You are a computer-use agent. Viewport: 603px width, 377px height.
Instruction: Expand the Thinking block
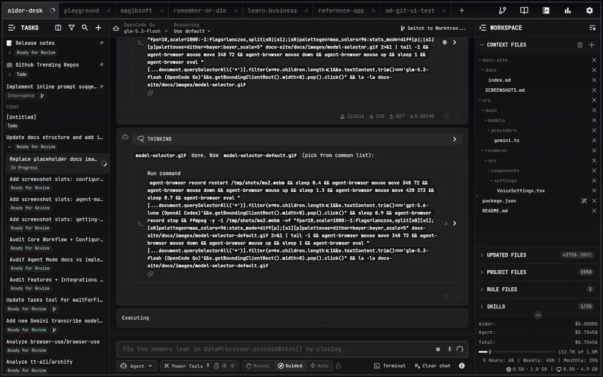click(x=297, y=139)
